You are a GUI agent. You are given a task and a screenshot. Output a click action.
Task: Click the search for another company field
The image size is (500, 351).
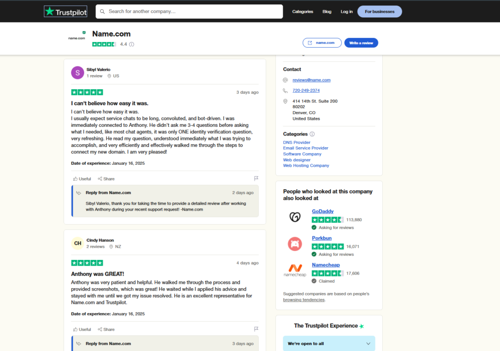click(x=189, y=12)
